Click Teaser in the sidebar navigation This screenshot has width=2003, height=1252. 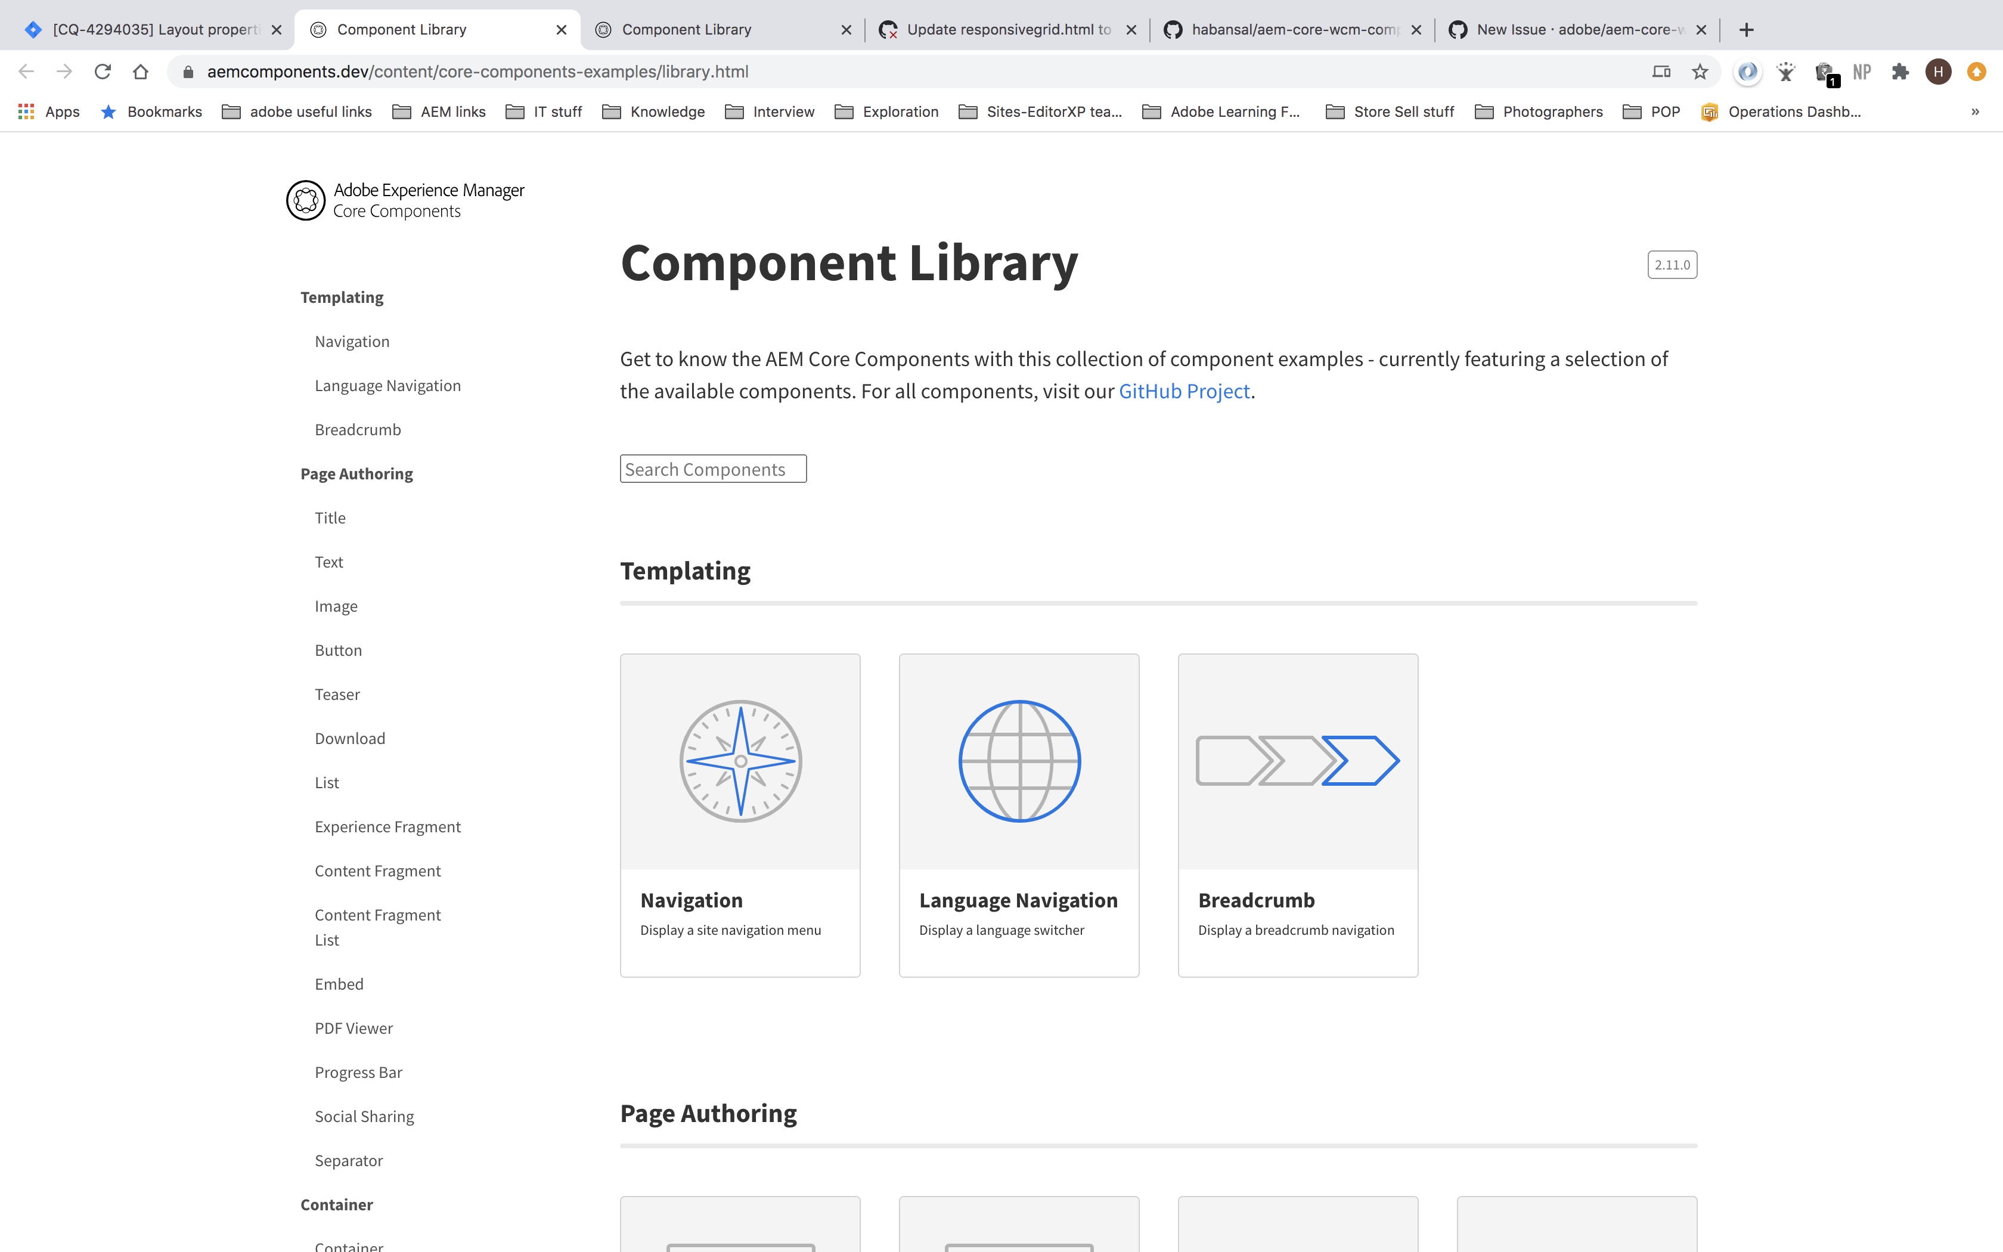click(x=337, y=694)
